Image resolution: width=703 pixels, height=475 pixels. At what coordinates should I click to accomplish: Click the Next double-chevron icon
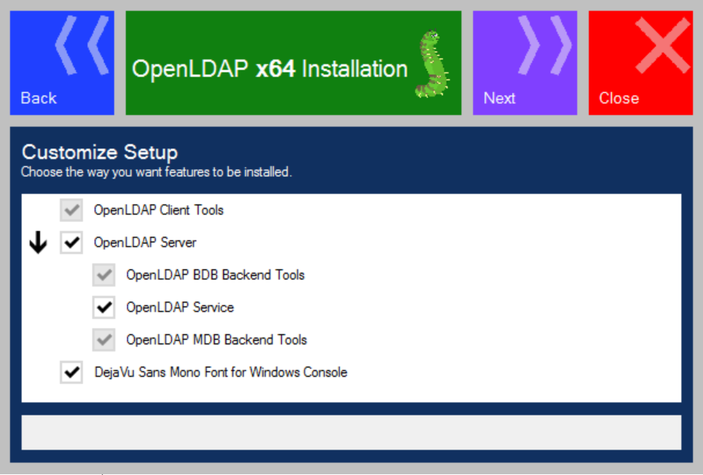click(545, 45)
